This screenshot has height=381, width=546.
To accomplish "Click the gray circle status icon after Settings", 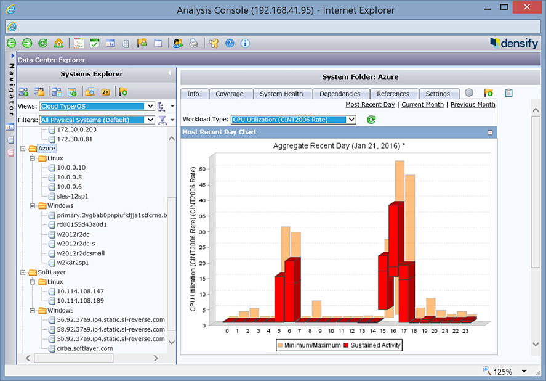I will 469,92.
